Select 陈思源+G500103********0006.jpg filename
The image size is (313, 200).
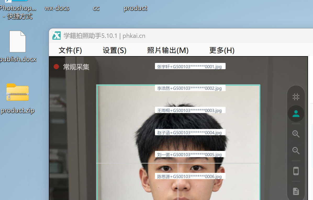pyautogui.click(x=190, y=176)
